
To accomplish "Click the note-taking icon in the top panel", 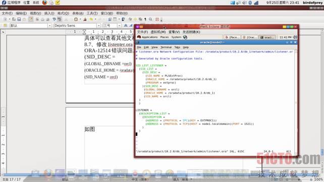I will (x=58, y=3).
